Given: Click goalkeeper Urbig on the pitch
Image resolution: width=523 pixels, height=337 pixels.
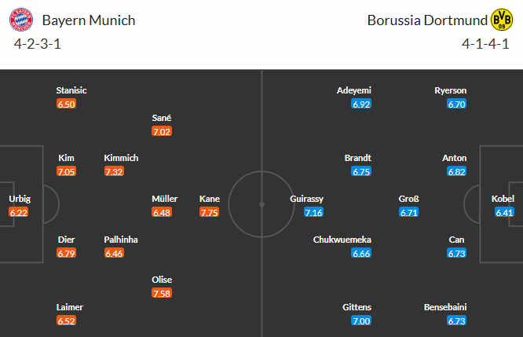Looking at the screenshot, I should point(18,199).
